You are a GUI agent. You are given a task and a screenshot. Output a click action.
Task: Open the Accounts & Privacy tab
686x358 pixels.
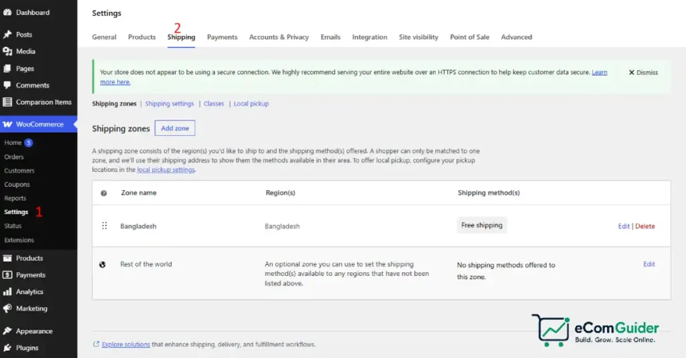[279, 37]
